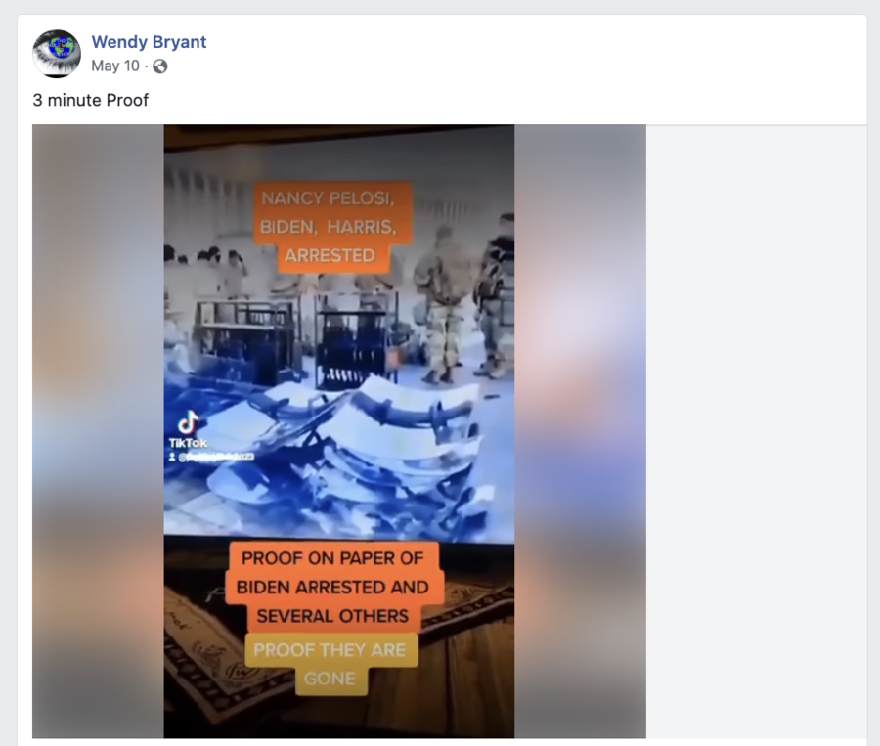The width and height of the screenshot is (880, 746).
Task: Click the right blurred margin of video
Action: [580, 431]
